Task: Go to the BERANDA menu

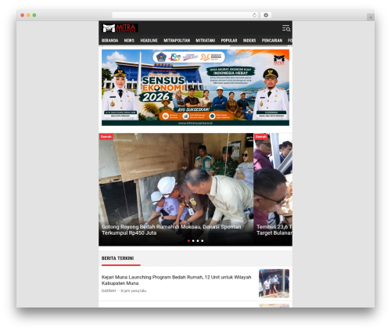Action: pos(109,41)
